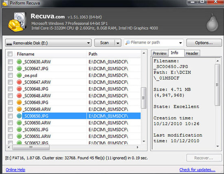Click the FAT16 cluster size status text

click(77, 158)
